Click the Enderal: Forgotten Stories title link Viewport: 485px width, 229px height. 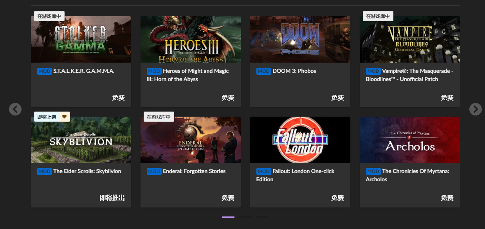(194, 171)
